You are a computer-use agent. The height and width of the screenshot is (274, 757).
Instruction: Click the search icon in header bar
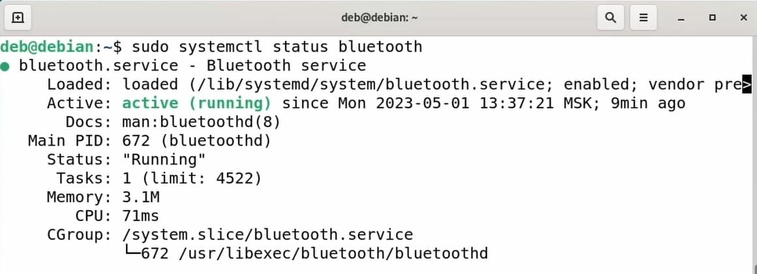coord(611,18)
